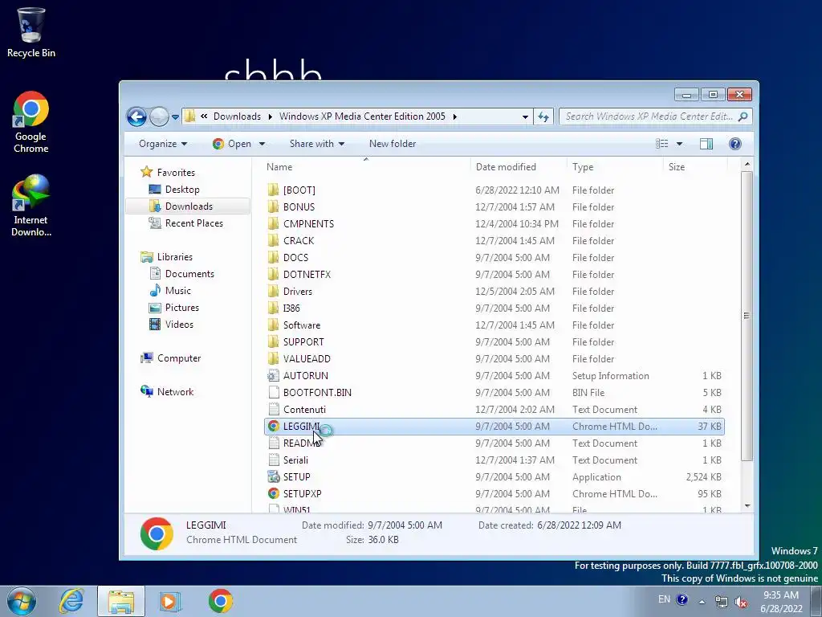
Task: Open Internet Download Manager desktop shortcut
Action: point(31,206)
